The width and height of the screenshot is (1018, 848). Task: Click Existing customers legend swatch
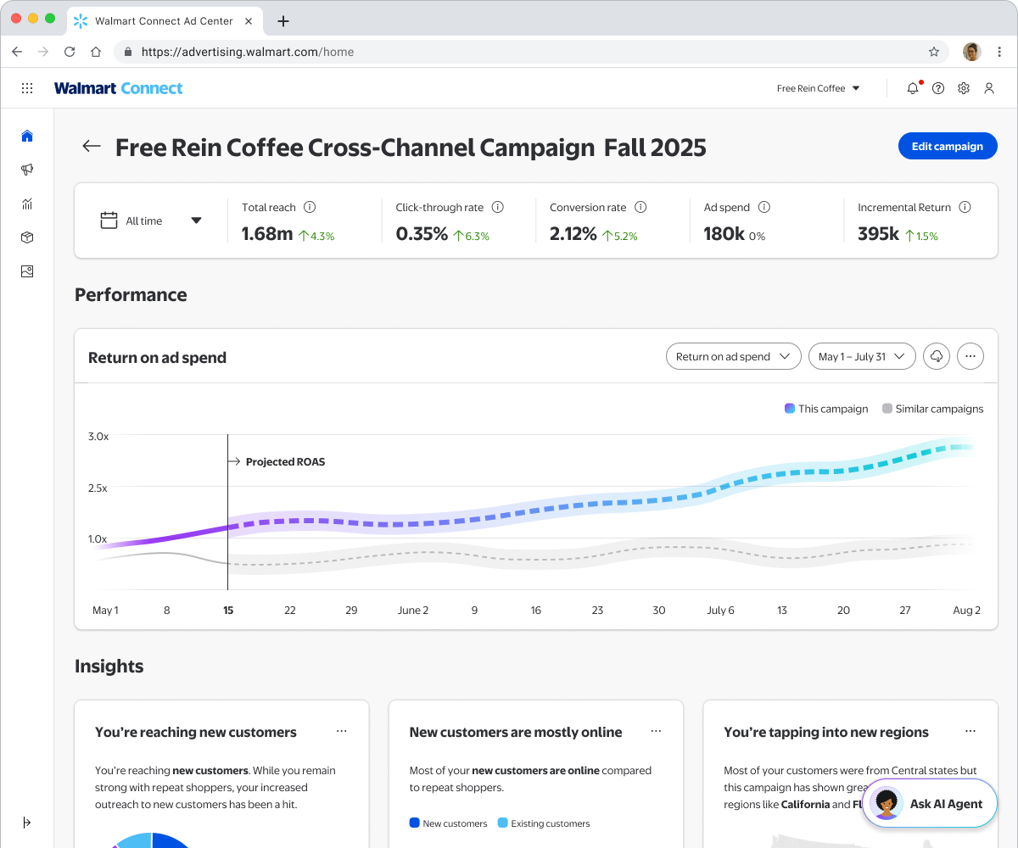click(x=503, y=823)
